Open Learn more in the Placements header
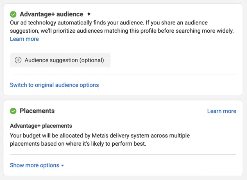Image resolution: width=247 pixels, height=180 pixels. tap(221, 111)
